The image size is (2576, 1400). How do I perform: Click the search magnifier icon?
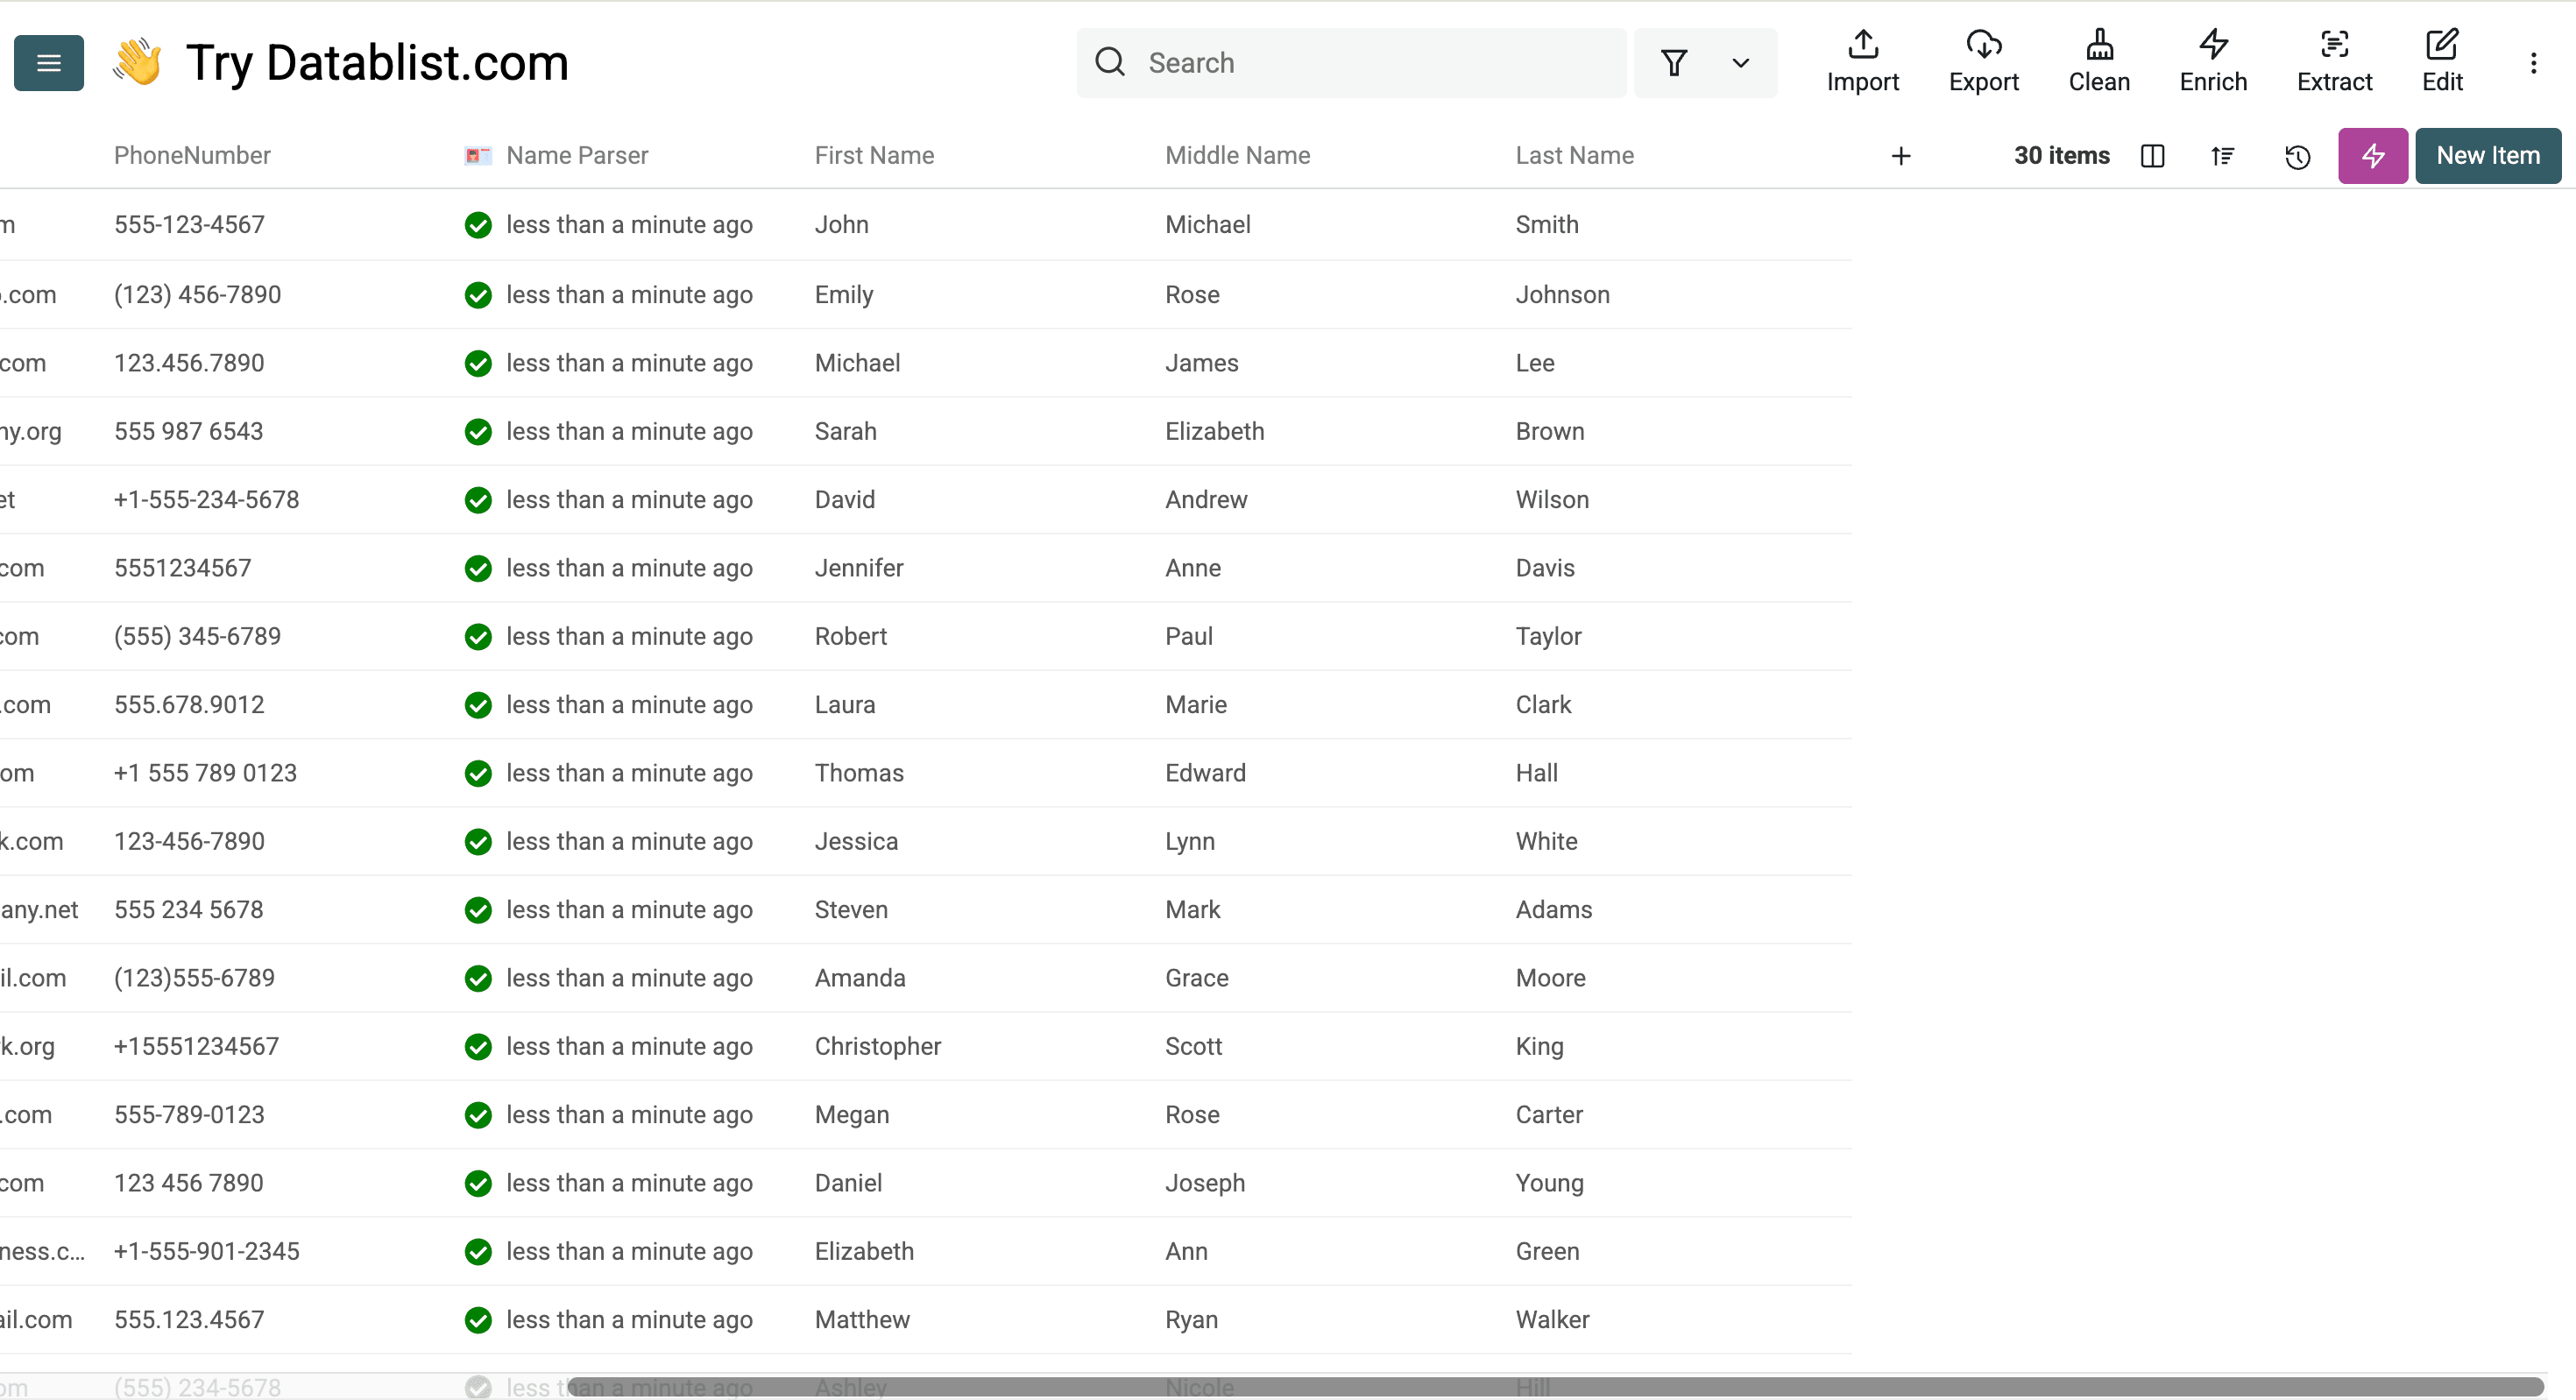1110,62
